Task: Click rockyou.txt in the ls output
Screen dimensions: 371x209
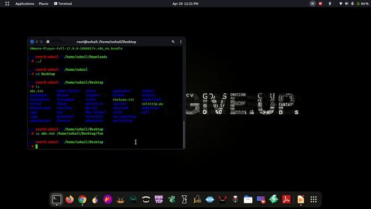Action: pyautogui.click(x=123, y=99)
